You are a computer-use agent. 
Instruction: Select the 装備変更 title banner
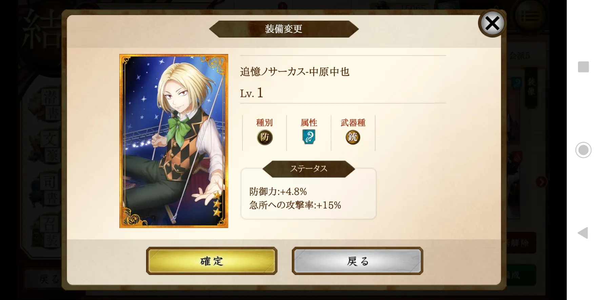284,29
